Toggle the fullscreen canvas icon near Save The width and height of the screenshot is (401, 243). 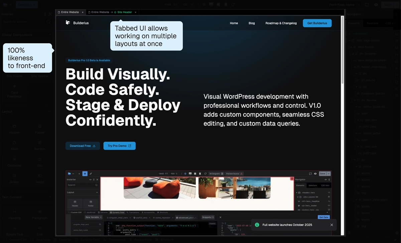pyautogui.click(x=367, y=4)
